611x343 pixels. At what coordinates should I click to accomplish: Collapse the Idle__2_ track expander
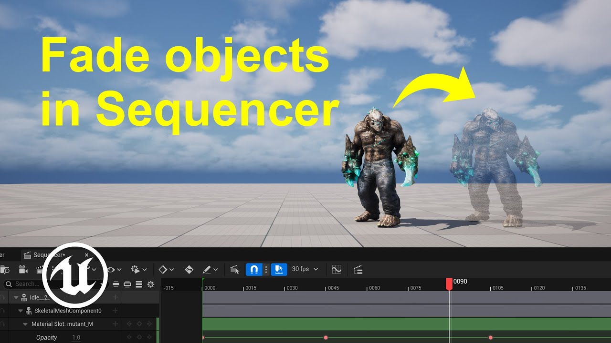tap(16, 298)
